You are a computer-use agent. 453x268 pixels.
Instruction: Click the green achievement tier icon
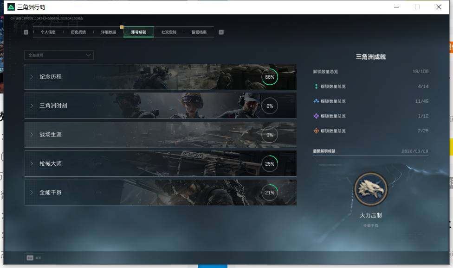(x=317, y=87)
